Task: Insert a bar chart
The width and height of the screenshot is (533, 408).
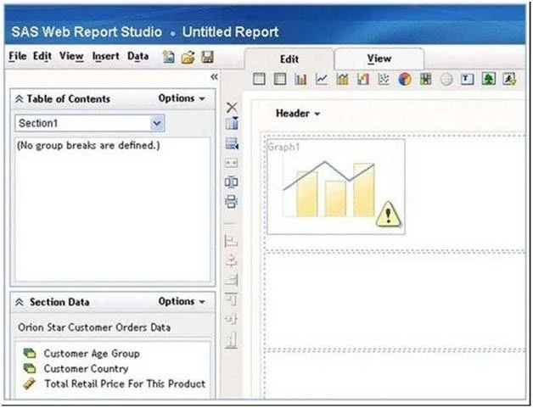Action: pos(300,79)
